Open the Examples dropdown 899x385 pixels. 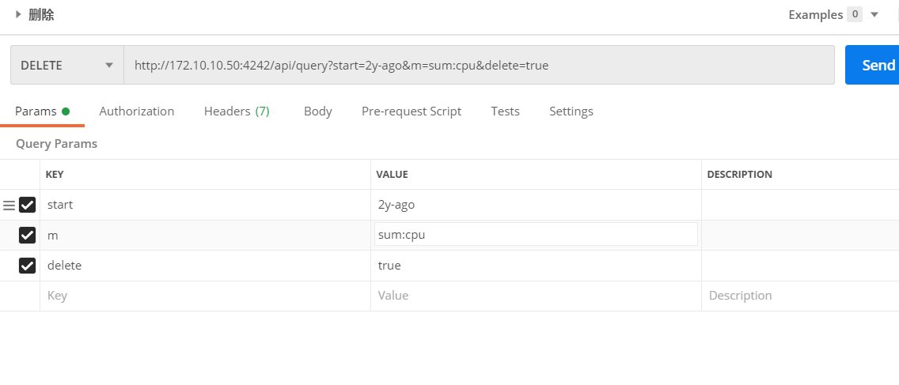pyautogui.click(x=874, y=15)
